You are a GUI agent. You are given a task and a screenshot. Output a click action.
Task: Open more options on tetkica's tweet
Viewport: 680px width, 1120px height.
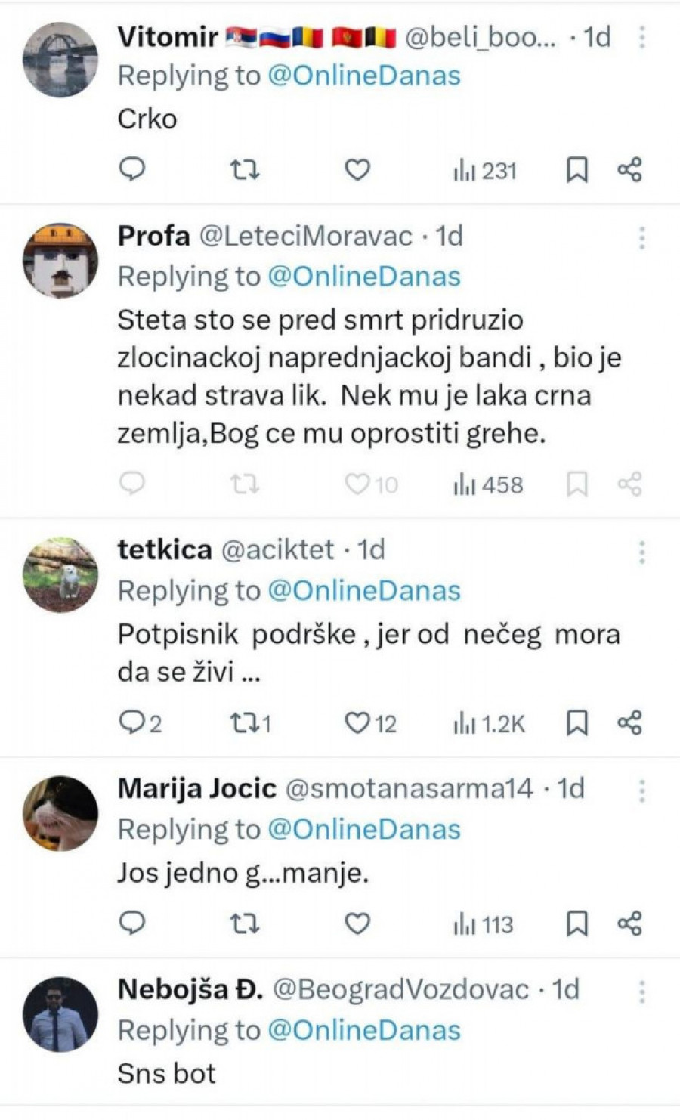click(641, 552)
